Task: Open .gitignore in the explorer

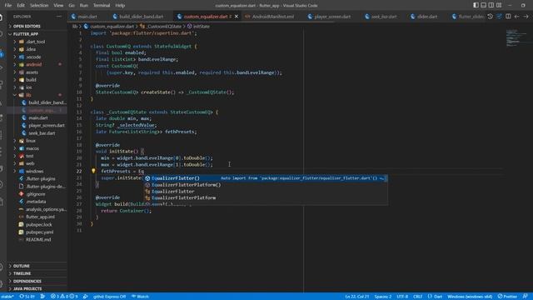Action: tap(35, 194)
